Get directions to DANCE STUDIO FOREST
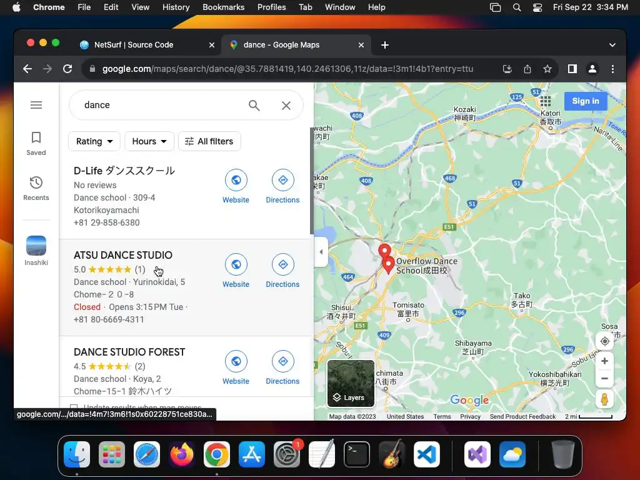 tap(282, 367)
